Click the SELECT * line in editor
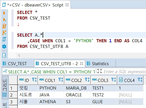146x108 pixels. (27, 12)
